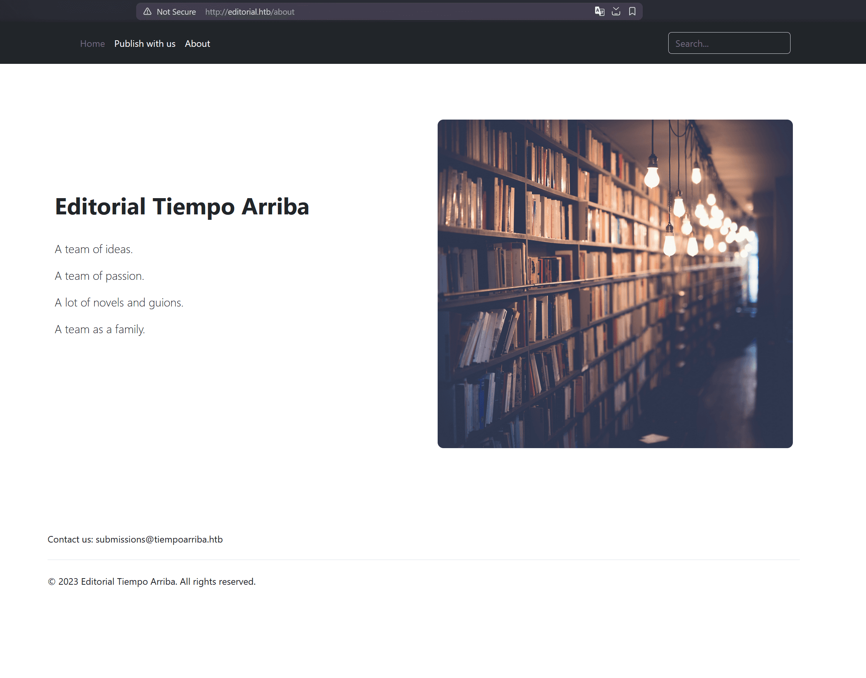
Task: Bookmark this page using the bookmark icon
Action: pyautogui.click(x=632, y=11)
